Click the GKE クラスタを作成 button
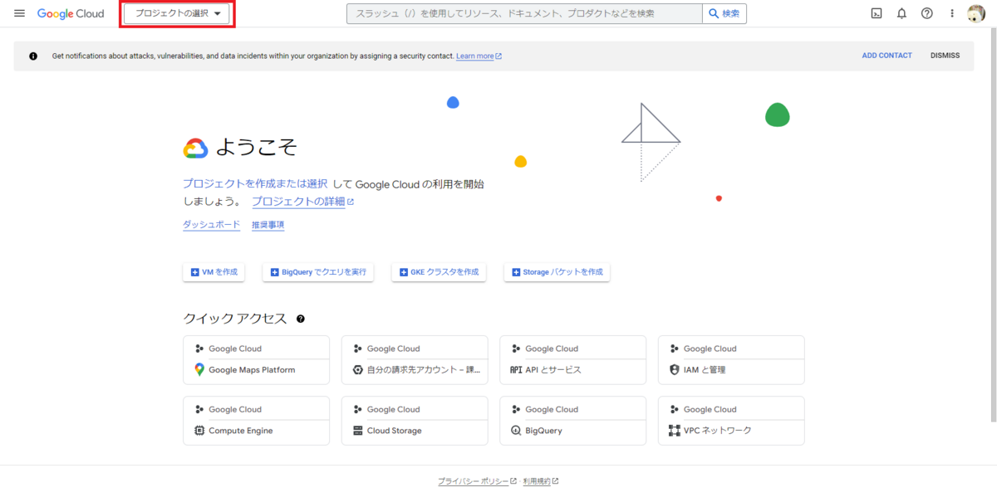The height and width of the screenshot is (497, 997). coord(439,272)
